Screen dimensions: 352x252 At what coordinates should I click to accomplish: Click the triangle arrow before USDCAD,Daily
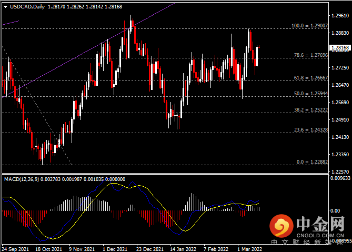[x=6, y=7]
